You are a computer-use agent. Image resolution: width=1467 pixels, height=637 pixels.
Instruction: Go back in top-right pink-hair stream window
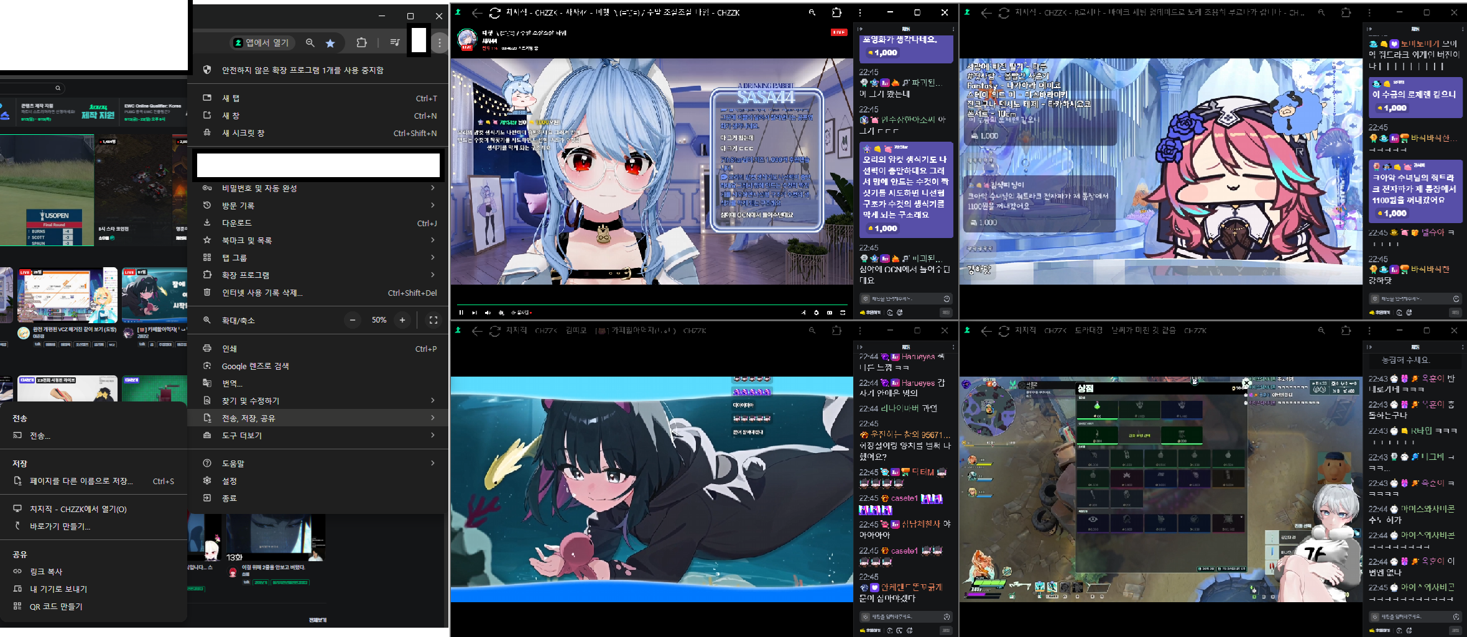click(986, 13)
